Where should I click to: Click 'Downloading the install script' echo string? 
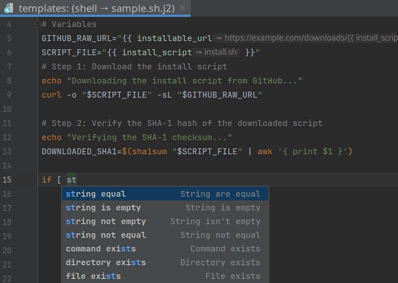[x=184, y=81]
